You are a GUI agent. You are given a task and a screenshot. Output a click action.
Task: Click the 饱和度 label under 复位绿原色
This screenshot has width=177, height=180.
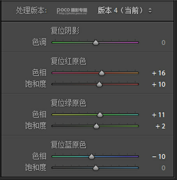(x=36, y=126)
